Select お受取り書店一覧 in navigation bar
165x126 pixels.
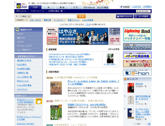coord(56,11)
